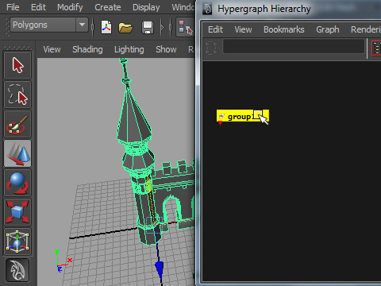Choose the Paint Selection tool
Screen dimensions: 381x286
coord(17,124)
